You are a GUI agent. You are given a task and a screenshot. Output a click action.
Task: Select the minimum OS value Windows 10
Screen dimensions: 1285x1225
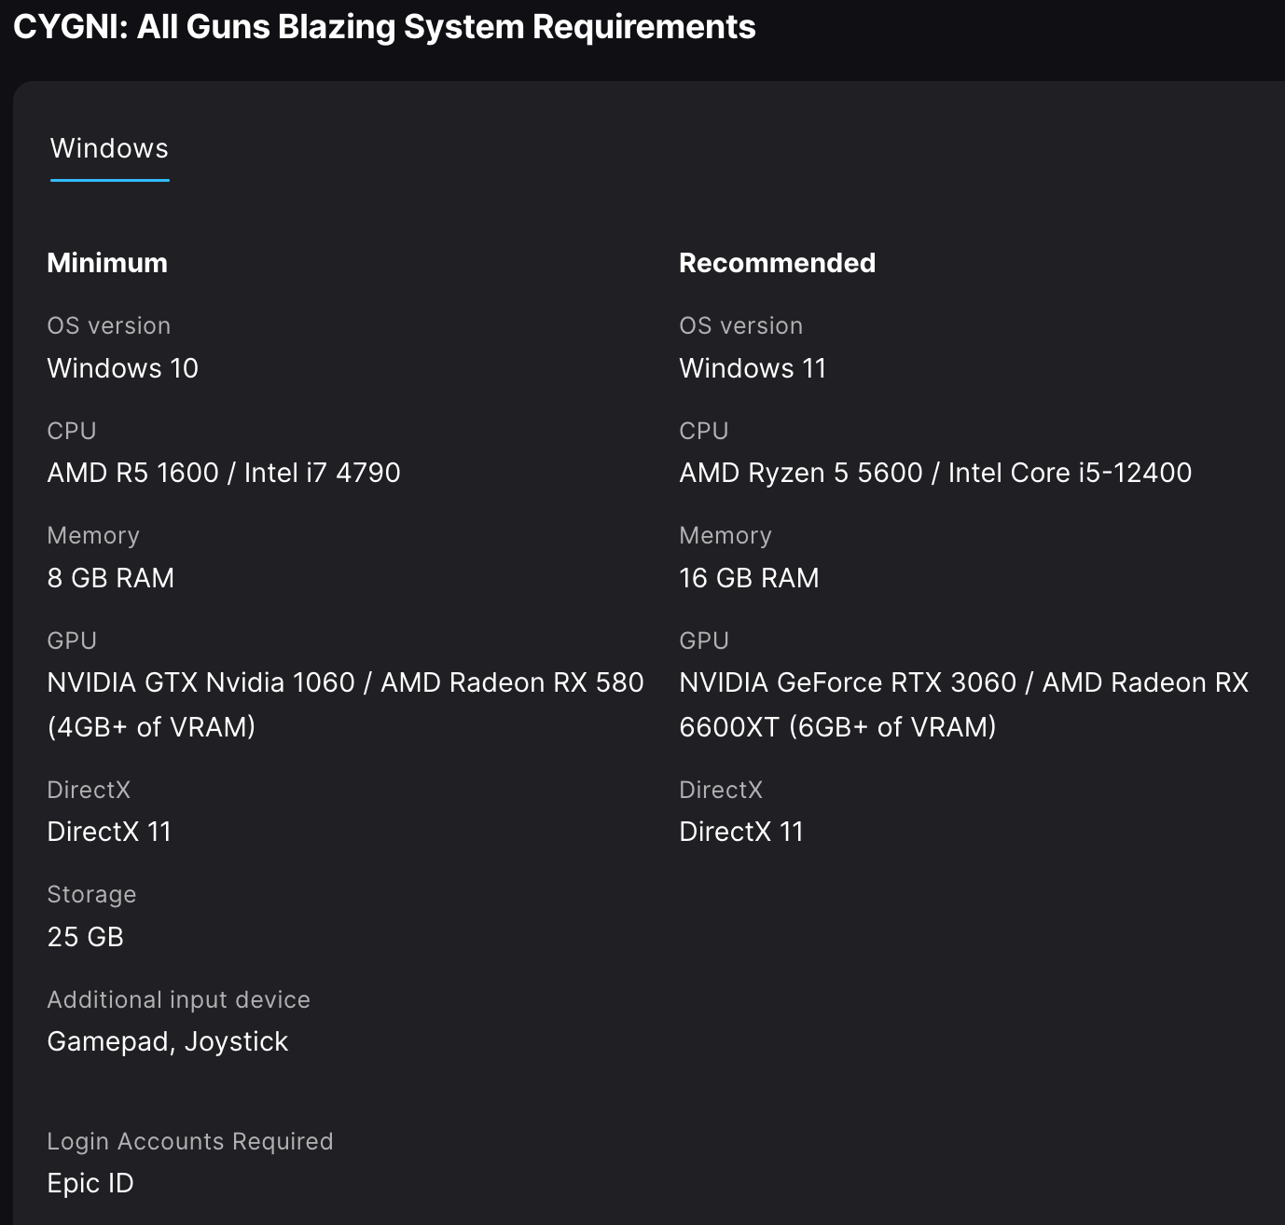pos(123,368)
